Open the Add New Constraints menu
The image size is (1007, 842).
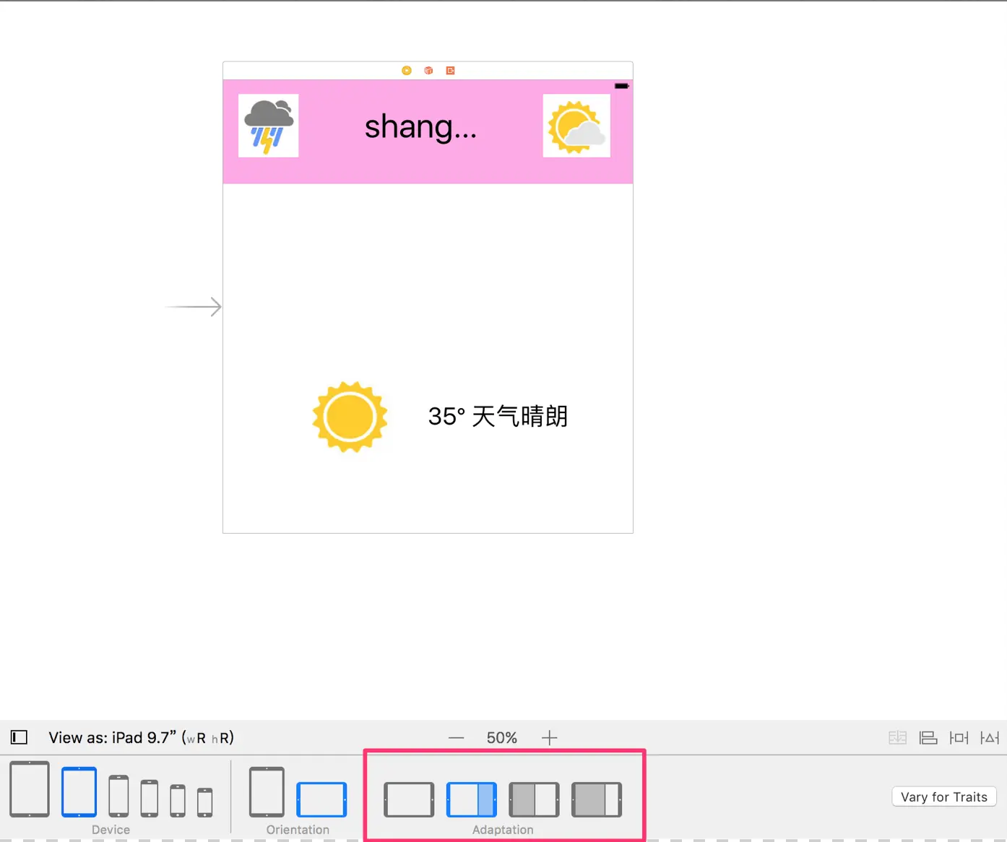pos(959,737)
